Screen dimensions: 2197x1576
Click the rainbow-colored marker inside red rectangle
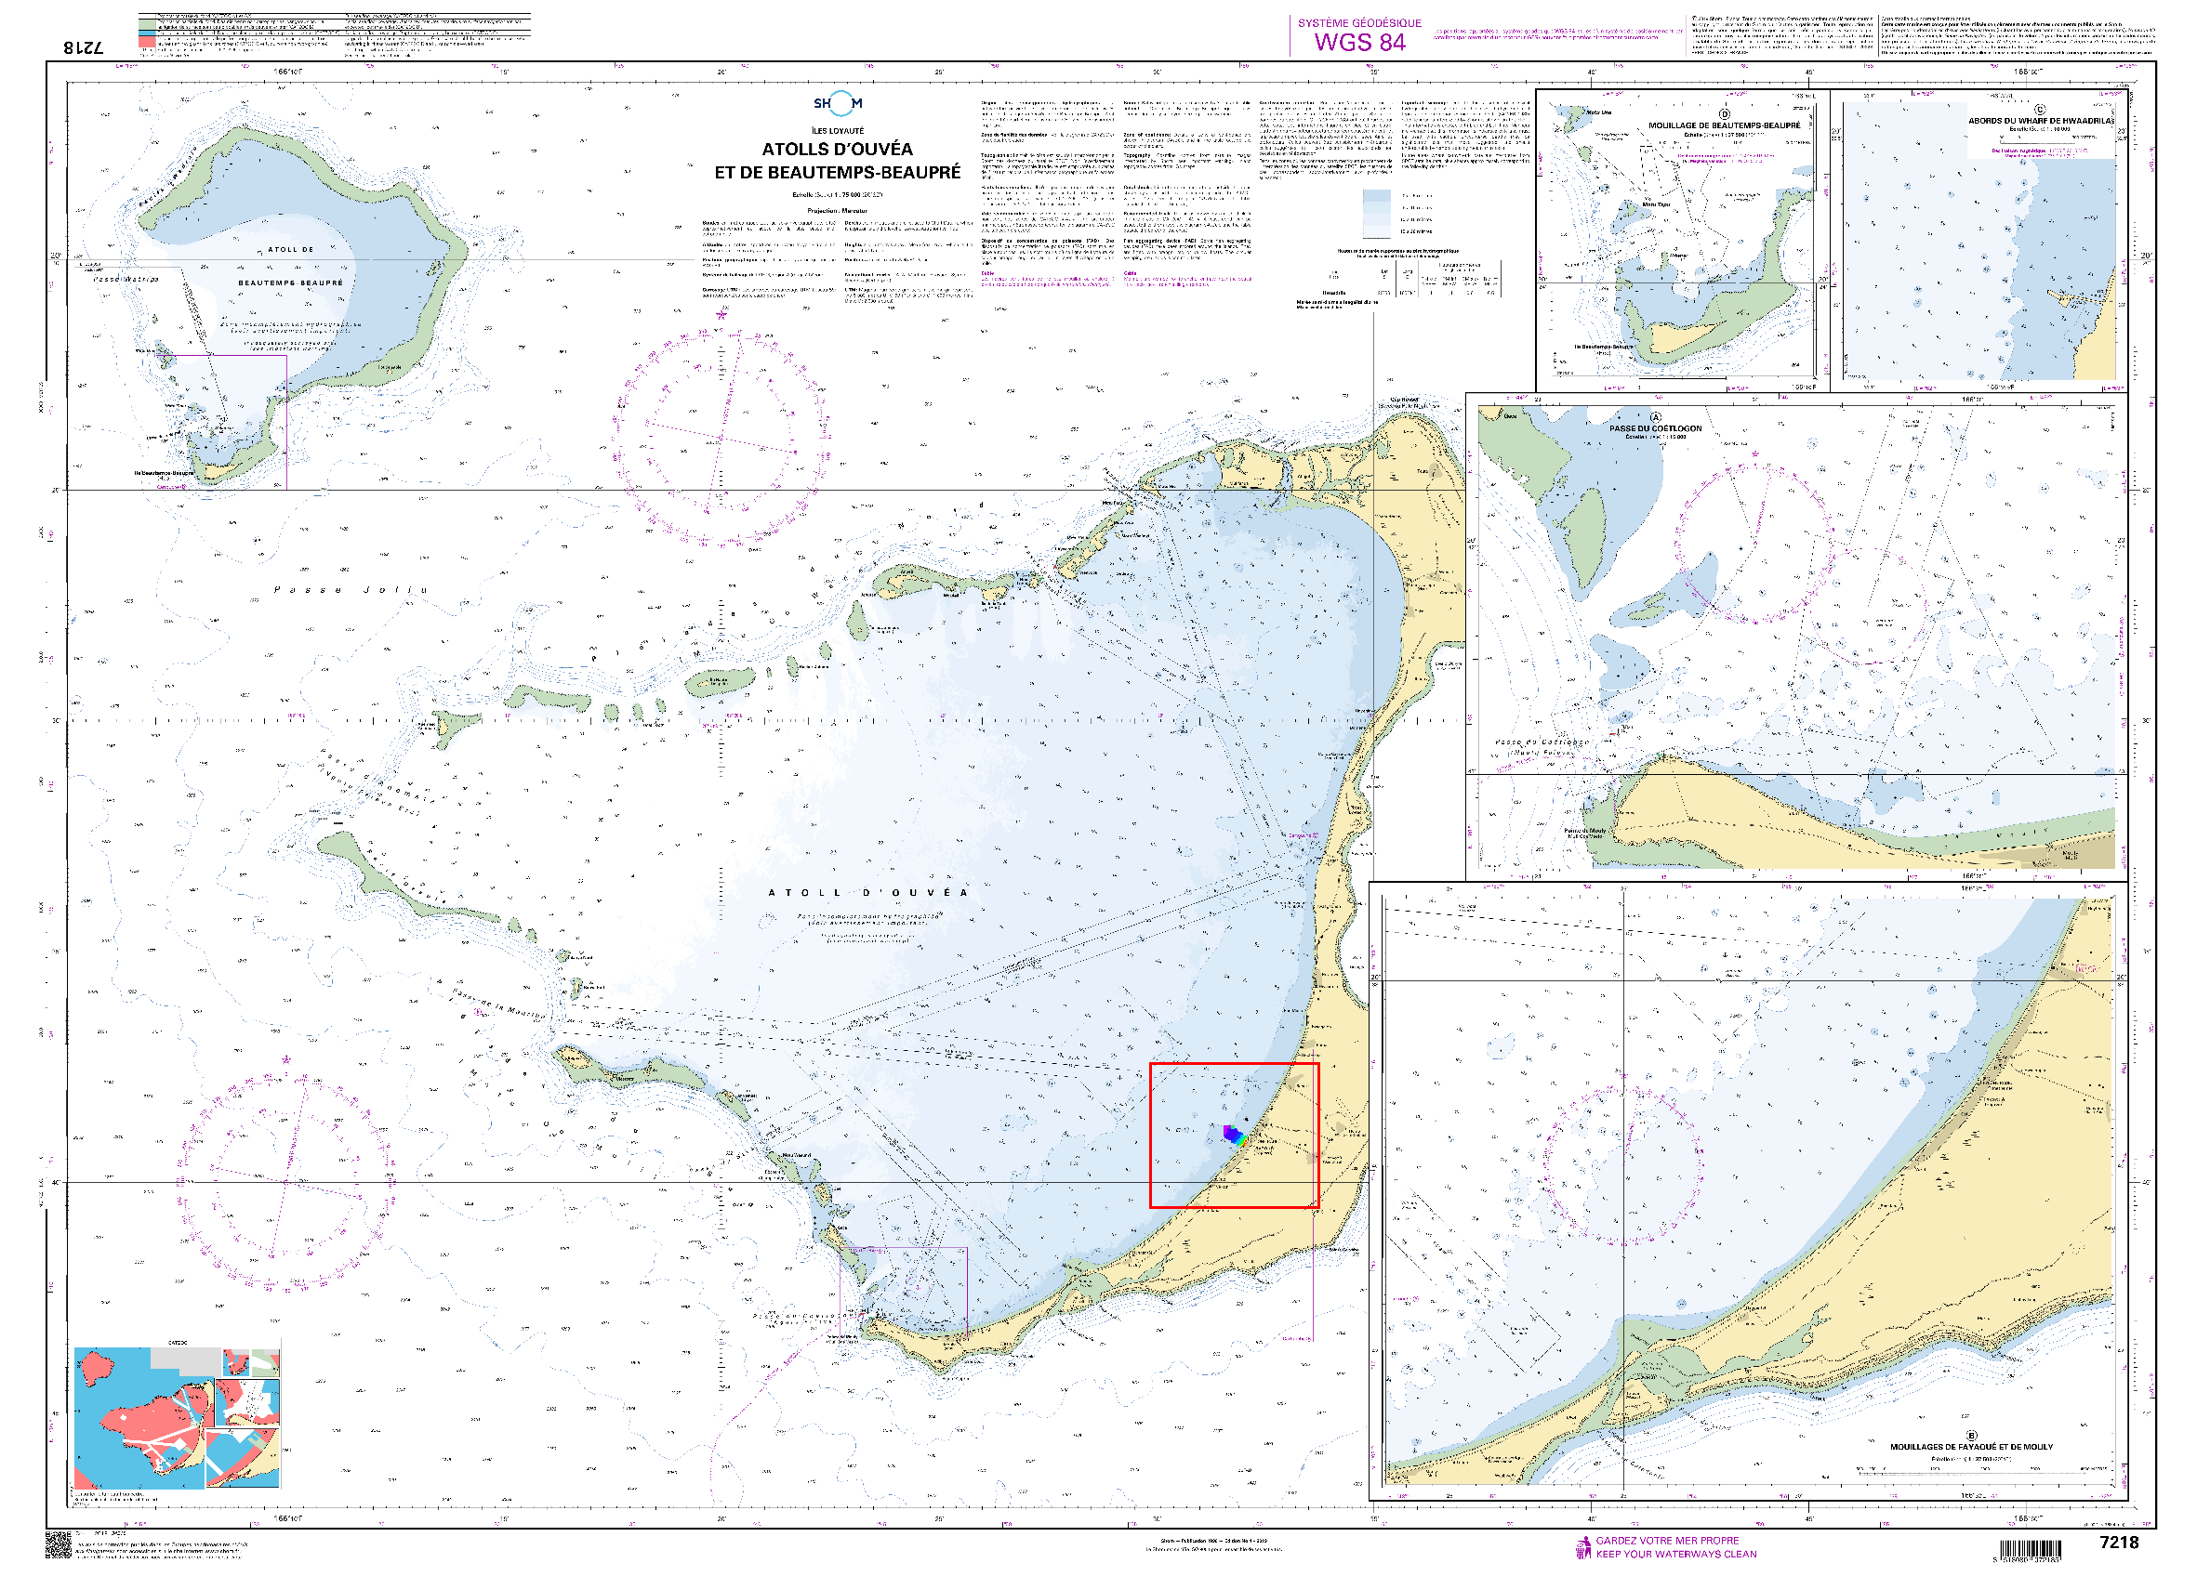tap(1233, 1135)
